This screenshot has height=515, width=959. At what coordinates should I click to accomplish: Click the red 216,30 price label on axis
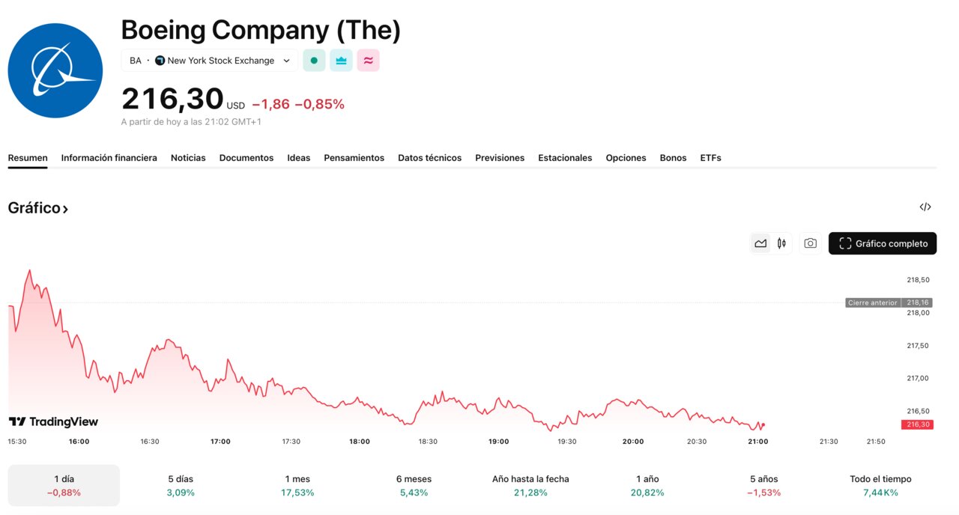coord(916,424)
